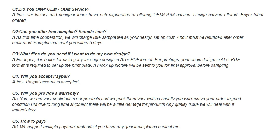272x140 pixels.
Task: Select the Q3 own design files question
Action: (x=71, y=54)
